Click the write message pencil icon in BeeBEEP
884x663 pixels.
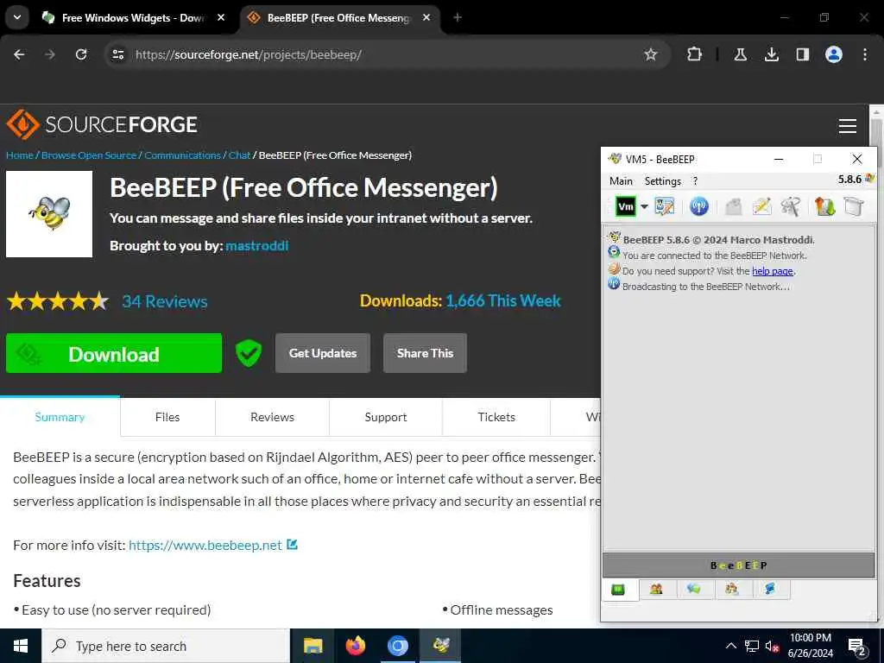click(x=761, y=206)
